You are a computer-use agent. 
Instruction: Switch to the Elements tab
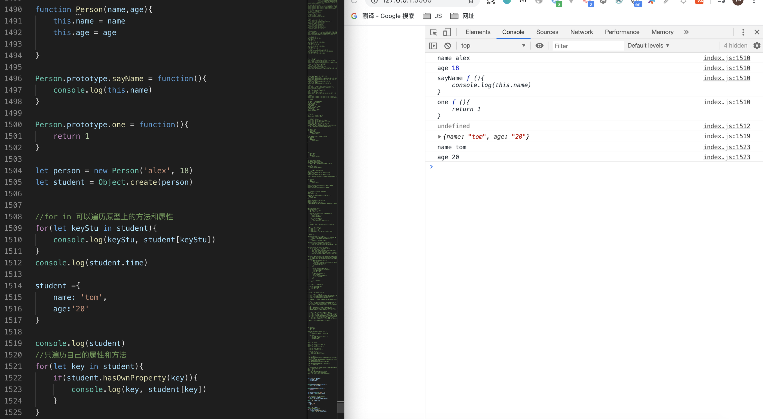coord(478,32)
